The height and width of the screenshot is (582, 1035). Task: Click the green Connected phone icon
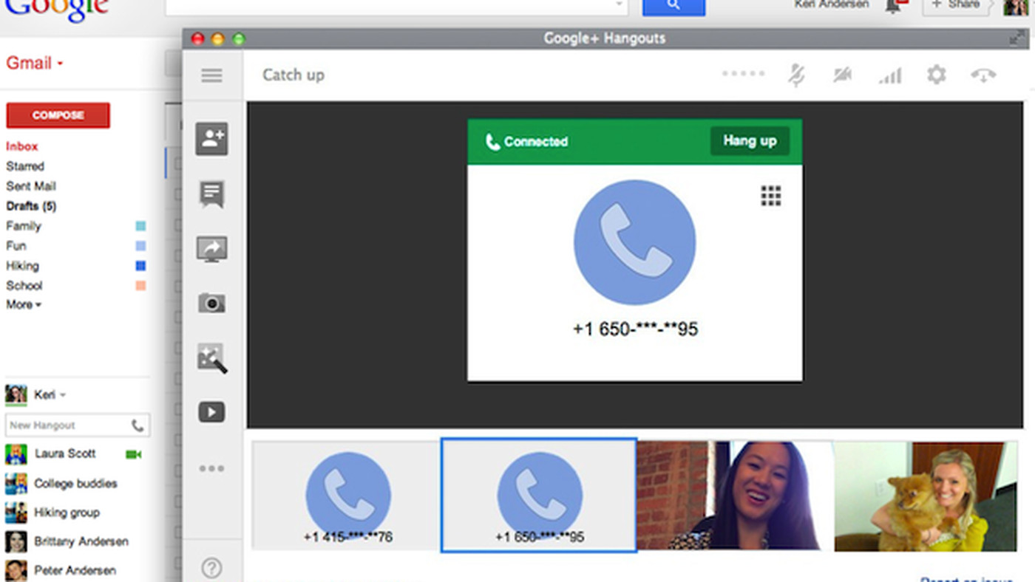(492, 142)
